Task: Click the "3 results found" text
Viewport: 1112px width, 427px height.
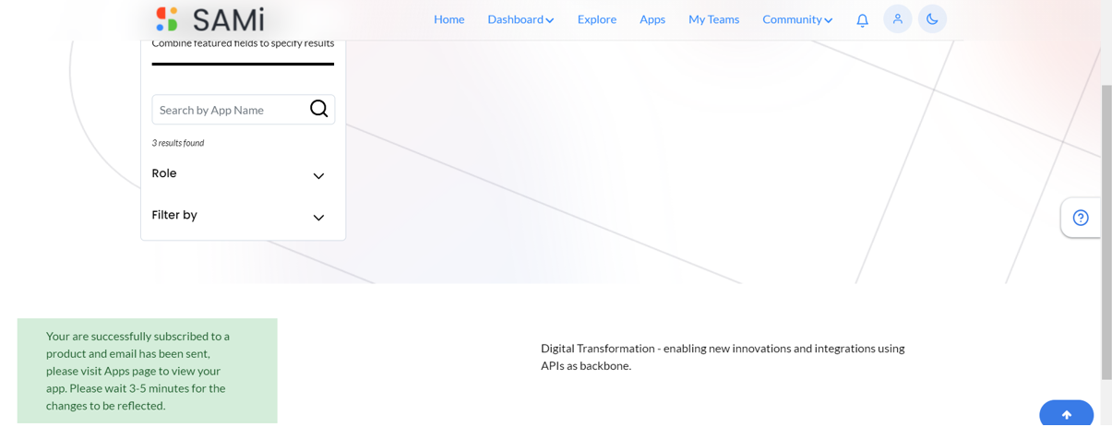Action: (178, 143)
